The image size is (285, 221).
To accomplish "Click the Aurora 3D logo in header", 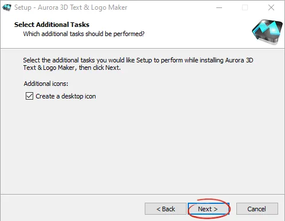I will [267, 32].
